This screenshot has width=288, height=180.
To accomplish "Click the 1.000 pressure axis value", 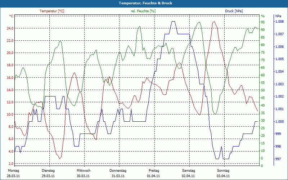I will pyautogui.click(x=279, y=122).
